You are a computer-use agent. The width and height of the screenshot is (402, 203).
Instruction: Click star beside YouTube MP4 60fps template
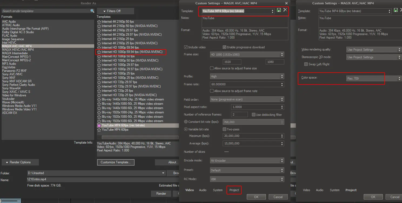click(99, 130)
